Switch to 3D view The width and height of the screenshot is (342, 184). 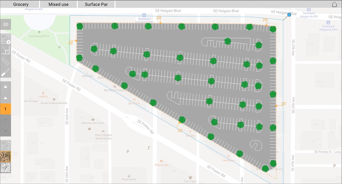[5, 24]
